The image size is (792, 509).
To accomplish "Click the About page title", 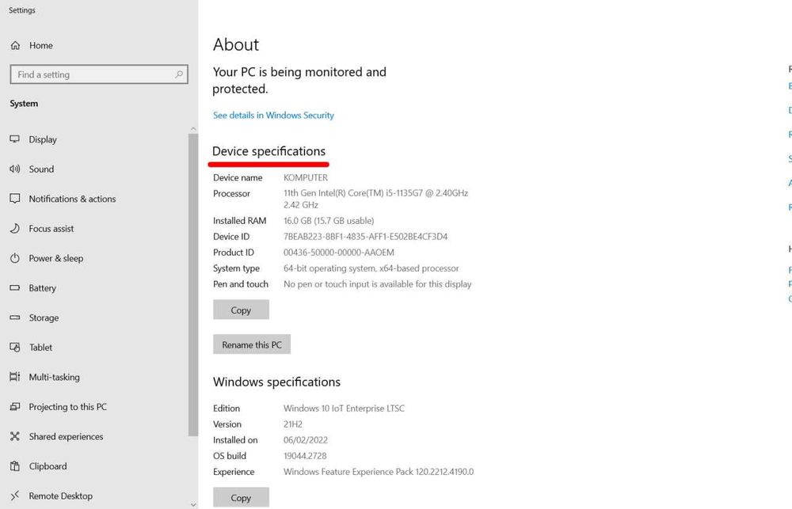I will (236, 44).
